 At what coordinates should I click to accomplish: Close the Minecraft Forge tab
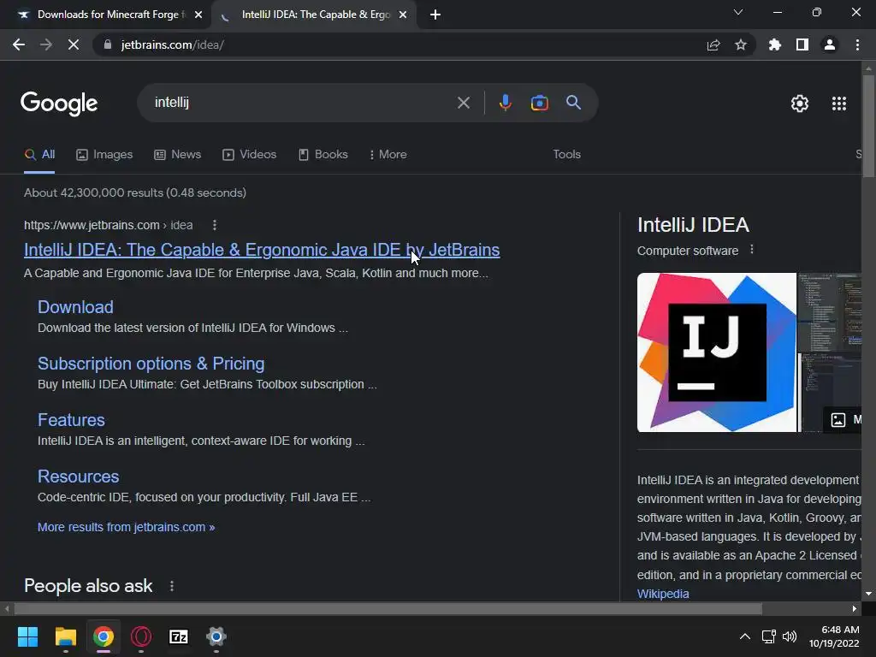coord(198,15)
